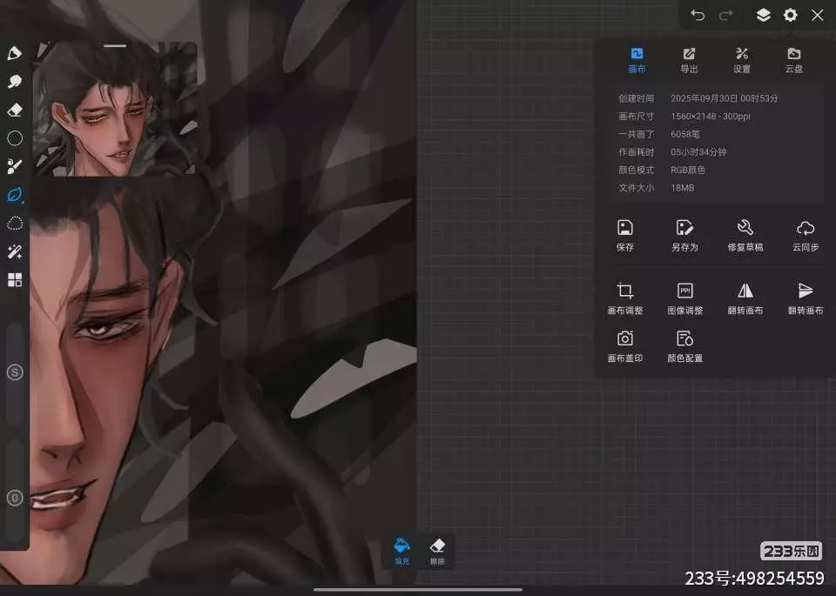Open the four-square grid tools menu
The width and height of the screenshot is (836, 596).
pos(15,280)
